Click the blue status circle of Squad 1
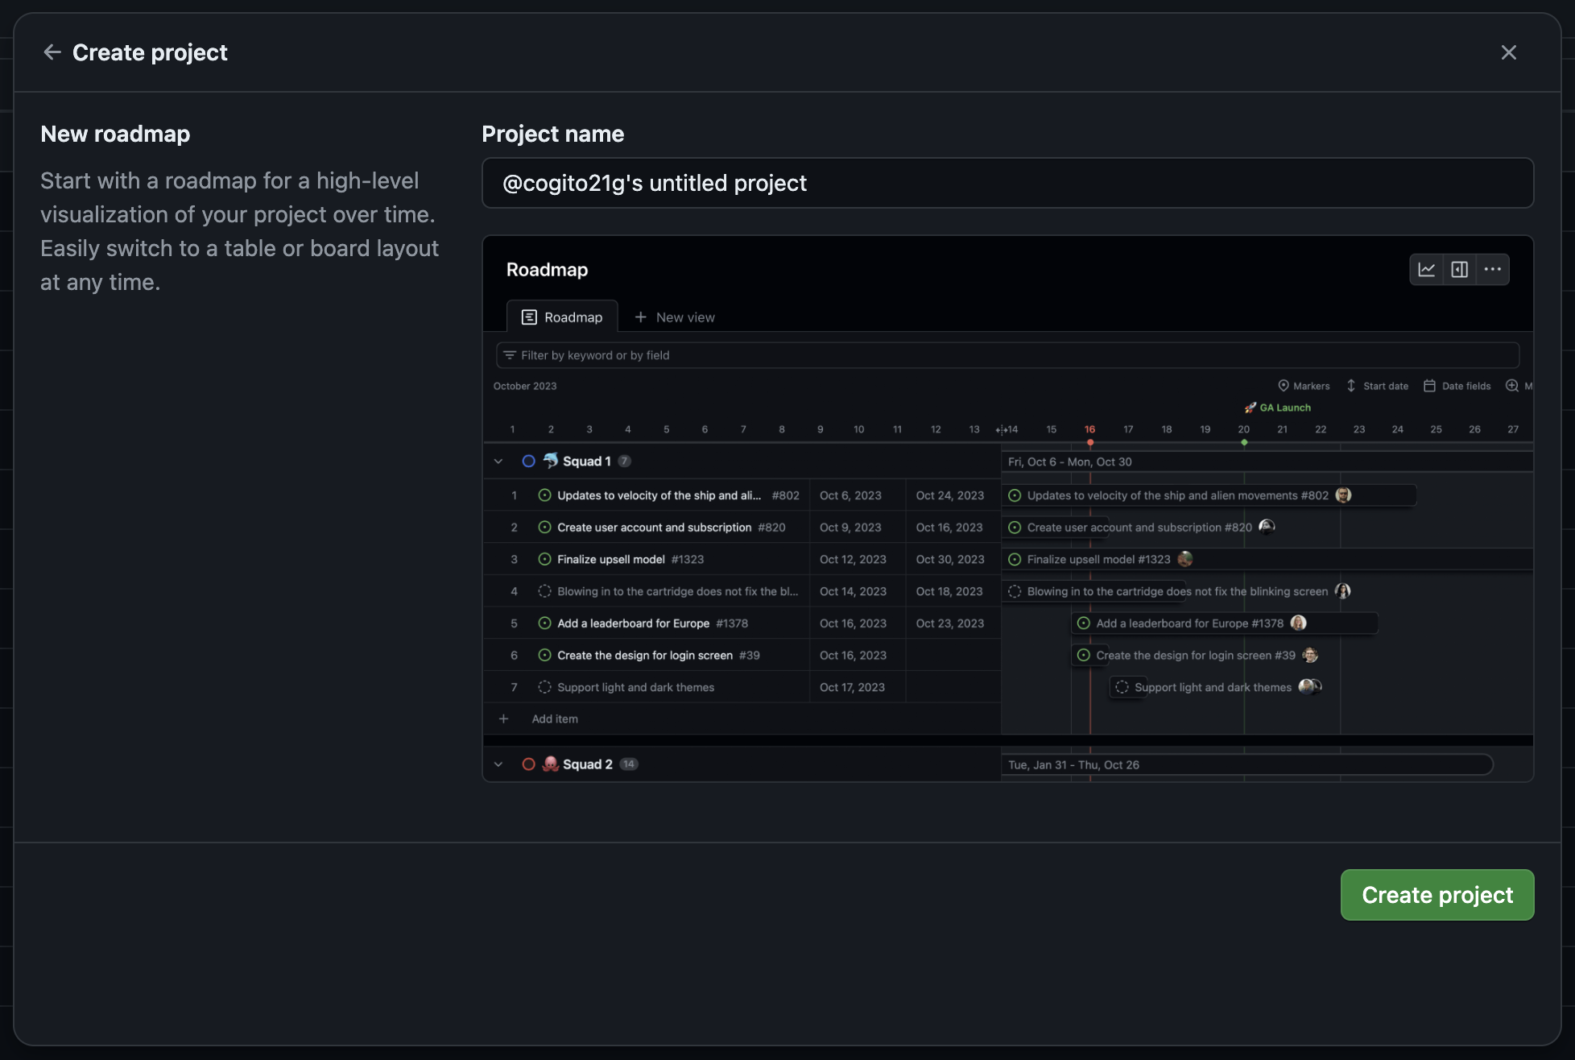 coord(528,462)
